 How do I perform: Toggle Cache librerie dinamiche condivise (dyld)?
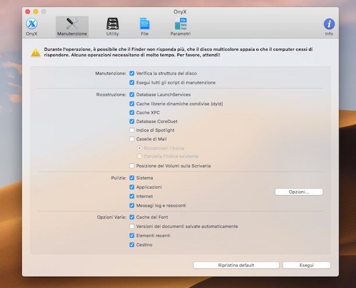pos(132,104)
